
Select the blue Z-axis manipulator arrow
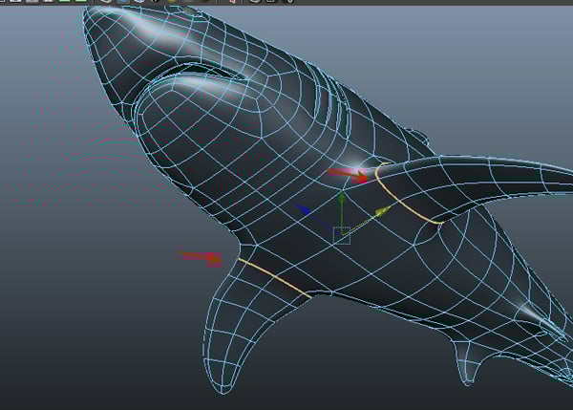[x=304, y=209]
